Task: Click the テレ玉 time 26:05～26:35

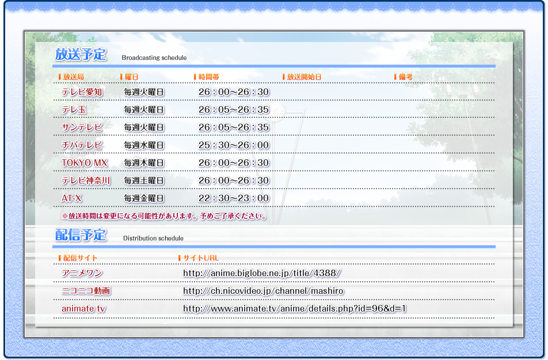Action: point(234,110)
